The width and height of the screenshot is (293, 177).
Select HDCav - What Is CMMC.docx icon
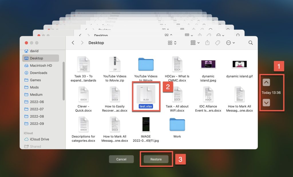177,64
